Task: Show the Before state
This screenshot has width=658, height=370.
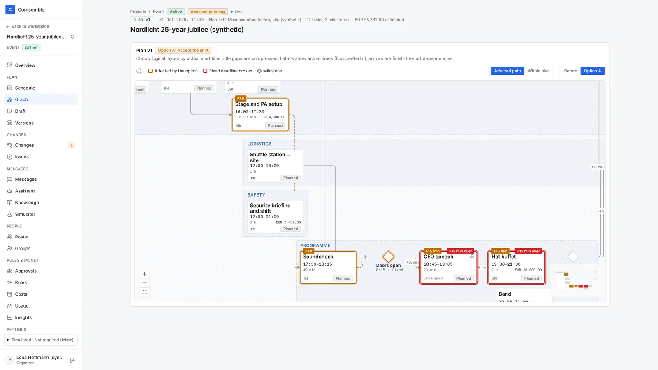Action: 570,71
